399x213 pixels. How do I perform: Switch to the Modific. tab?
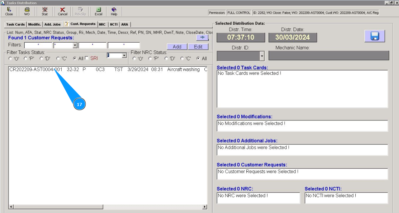[x=35, y=24]
